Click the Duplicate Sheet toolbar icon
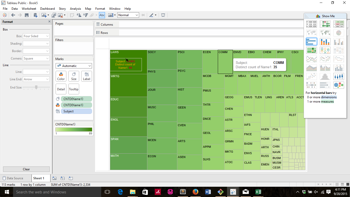The image size is (350, 197). tap(54, 15)
